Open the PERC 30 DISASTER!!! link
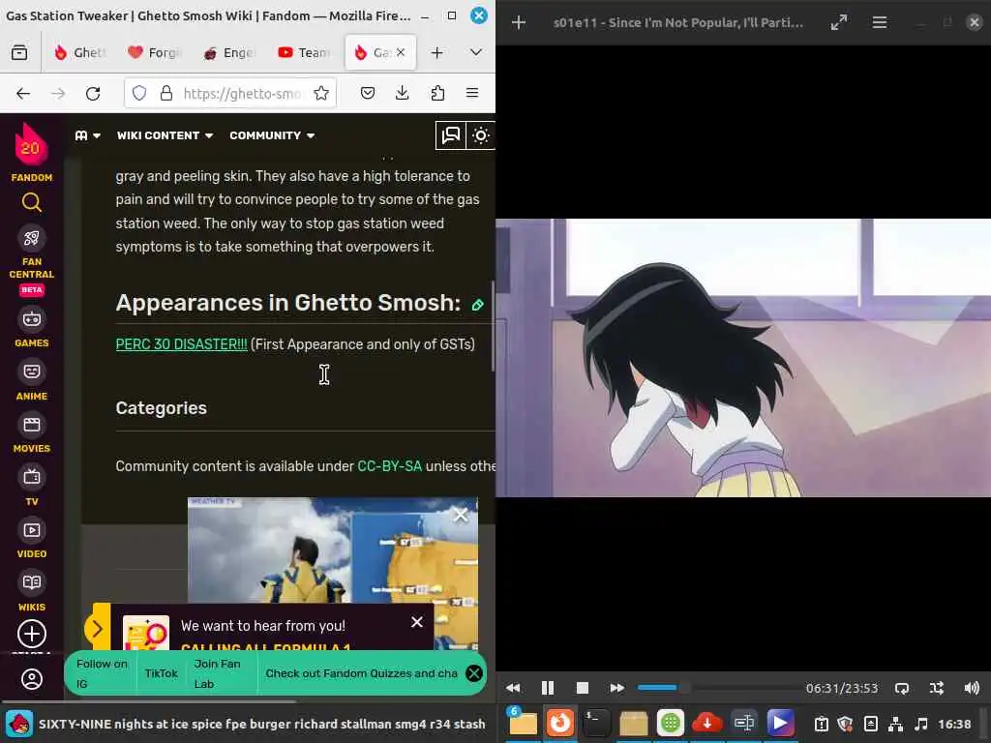The width and height of the screenshot is (991, 743). tap(181, 344)
